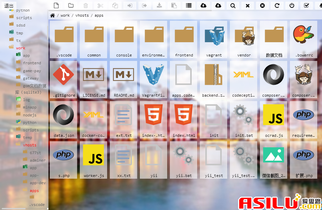The height and width of the screenshot is (210, 322).
Task: Open the 数据文档 folder tile
Action: [x=274, y=39]
